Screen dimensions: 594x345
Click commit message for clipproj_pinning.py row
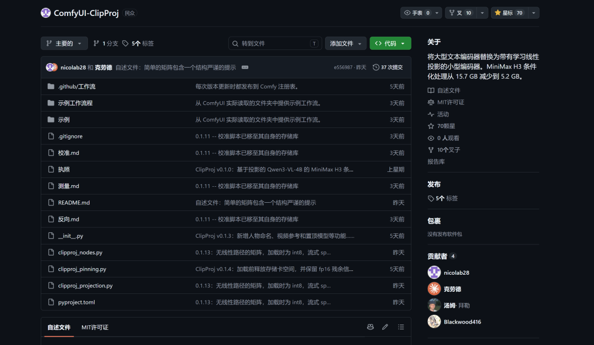click(x=274, y=269)
